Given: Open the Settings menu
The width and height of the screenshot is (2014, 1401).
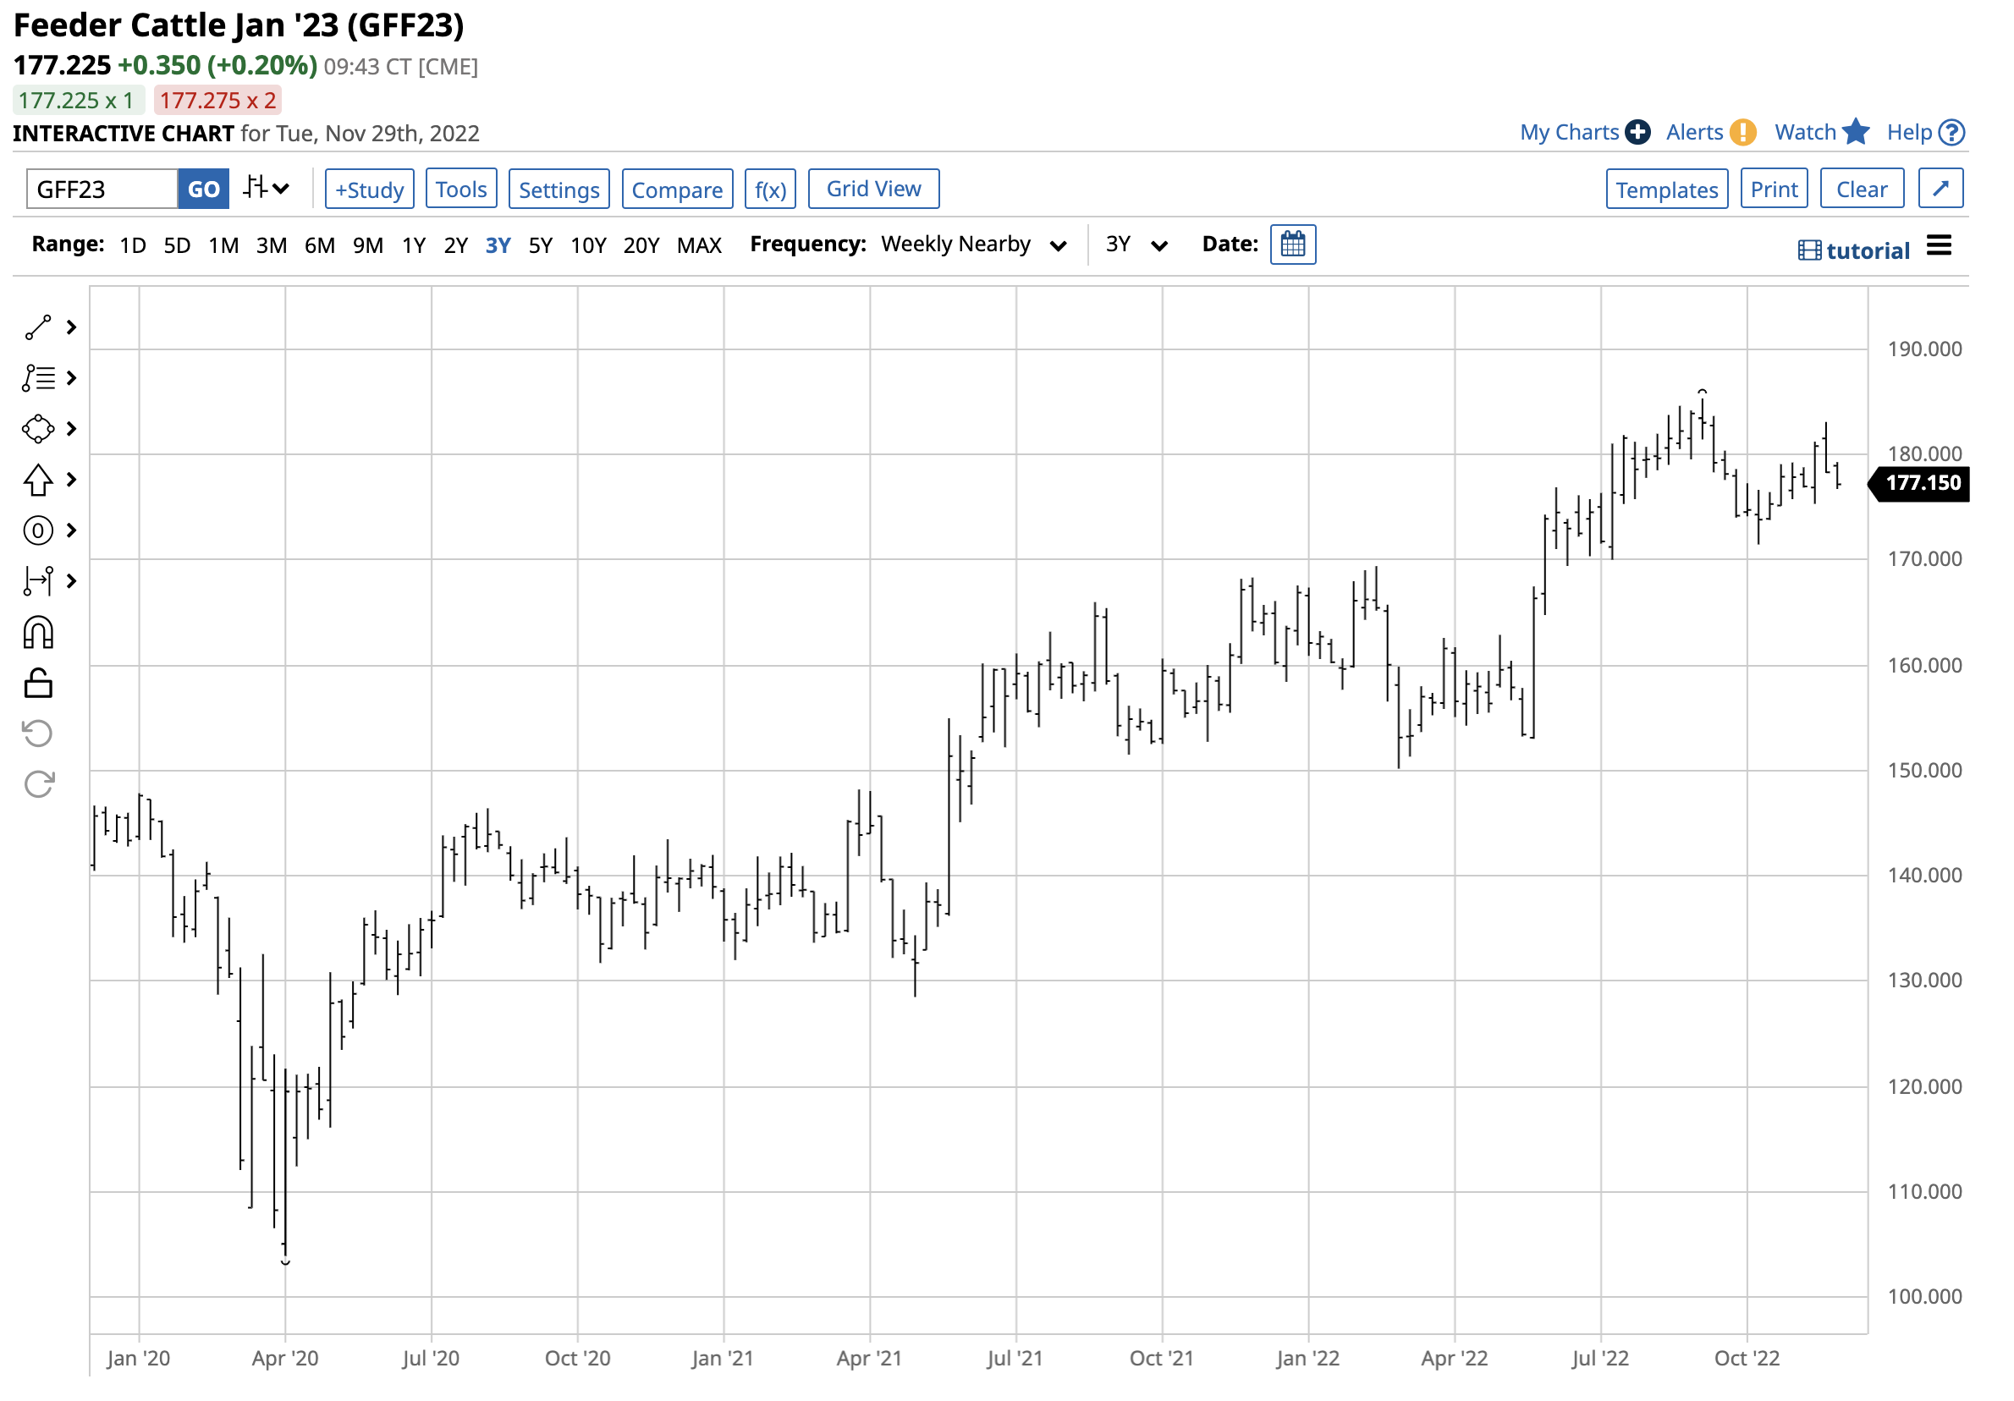Looking at the screenshot, I should 558,190.
